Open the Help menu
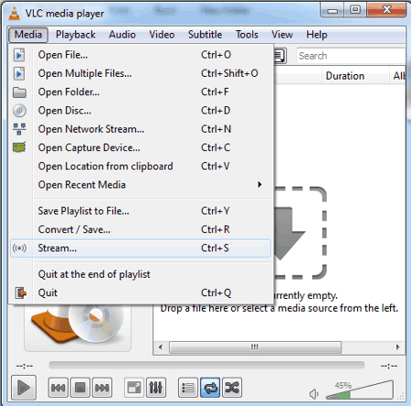Screen dimensions: 411x406 317,35
